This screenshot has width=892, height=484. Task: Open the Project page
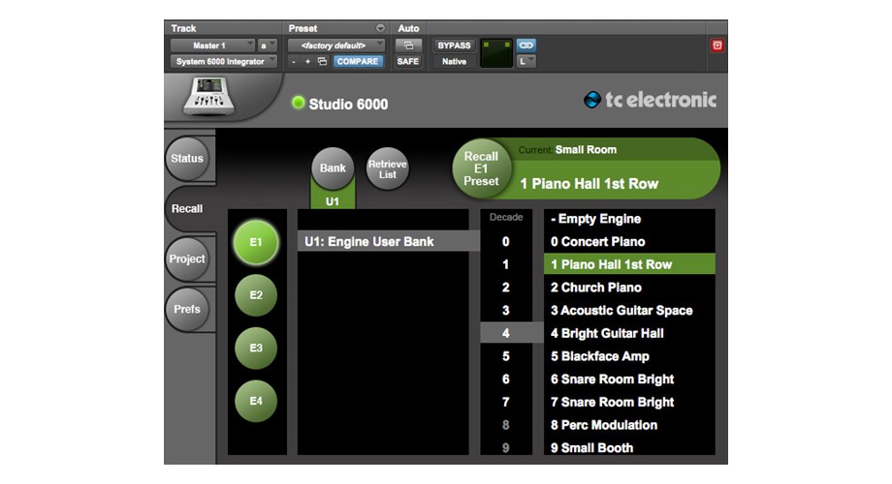pos(187,259)
